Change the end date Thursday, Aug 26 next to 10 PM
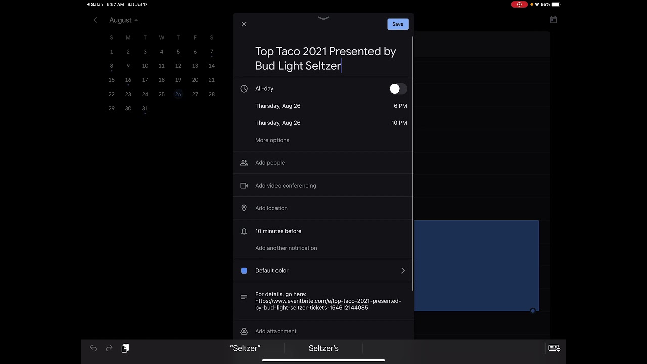647x364 pixels. tap(278, 123)
